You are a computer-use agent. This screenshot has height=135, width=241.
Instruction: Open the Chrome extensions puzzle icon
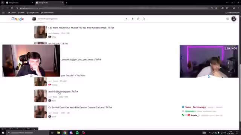227,8
